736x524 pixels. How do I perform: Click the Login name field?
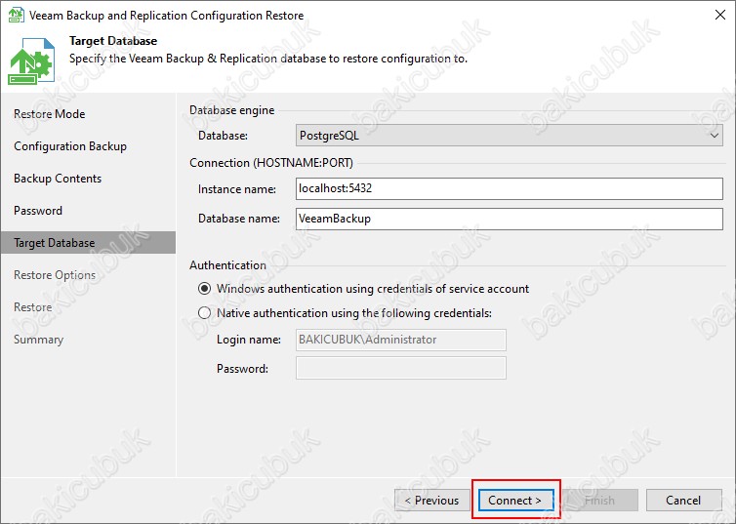(x=401, y=340)
